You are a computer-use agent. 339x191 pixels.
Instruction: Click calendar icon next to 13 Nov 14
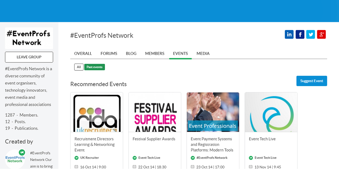[x=251, y=167]
